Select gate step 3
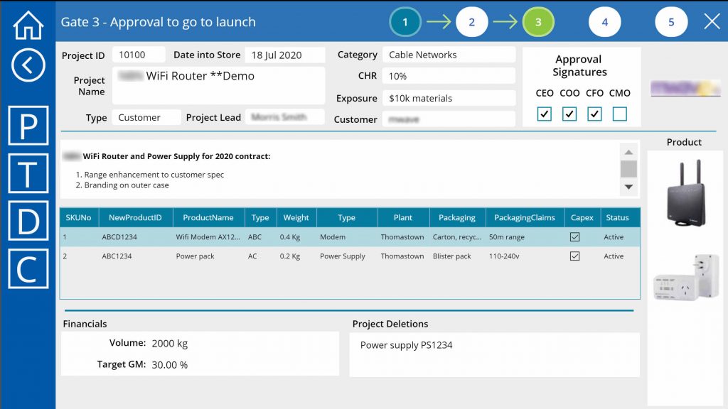This screenshot has width=728, height=409. pos(538,22)
